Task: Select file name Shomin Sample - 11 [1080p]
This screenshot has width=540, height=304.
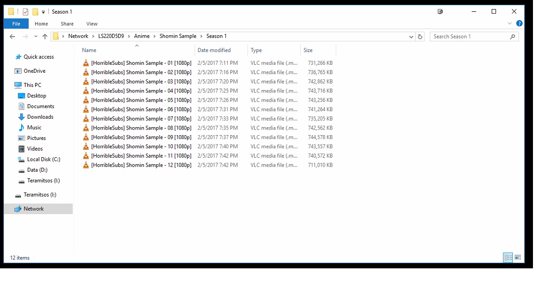Action: pos(141,156)
